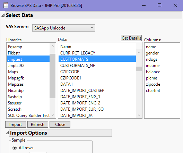Select the DATE_IMPORT_ENG_1 data table
183x153 pixels.
[97, 97]
